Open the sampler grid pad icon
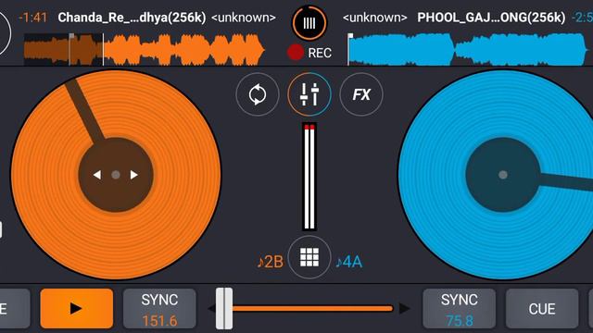Viewport: 593px width, 333px height. point(309,257)
